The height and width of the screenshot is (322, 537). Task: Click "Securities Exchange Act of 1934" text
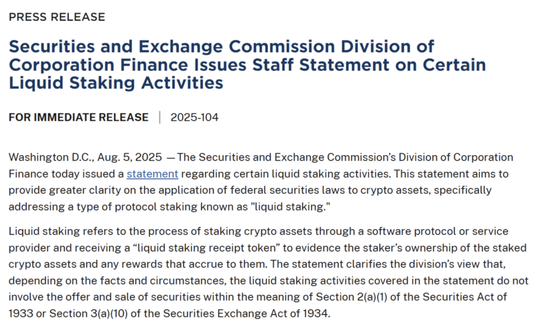tap(245, 314)
